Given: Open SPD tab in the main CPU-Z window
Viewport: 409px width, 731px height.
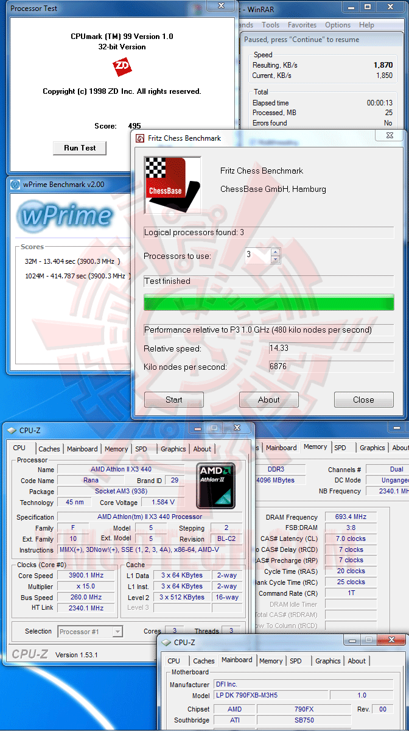Looking at the screenshot, I should 141,449.
